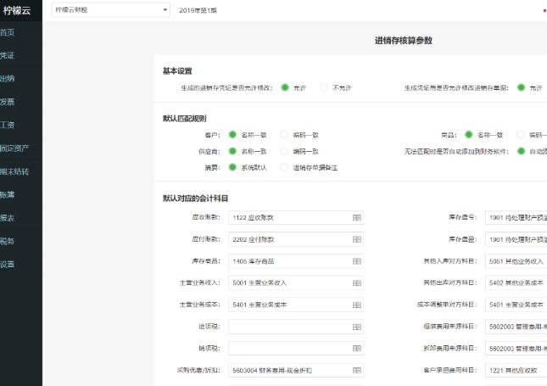Open account picker icon for 主营业务收入
Image resolution: width=547 pixels, height=386 pixels.
pos(357,283)
